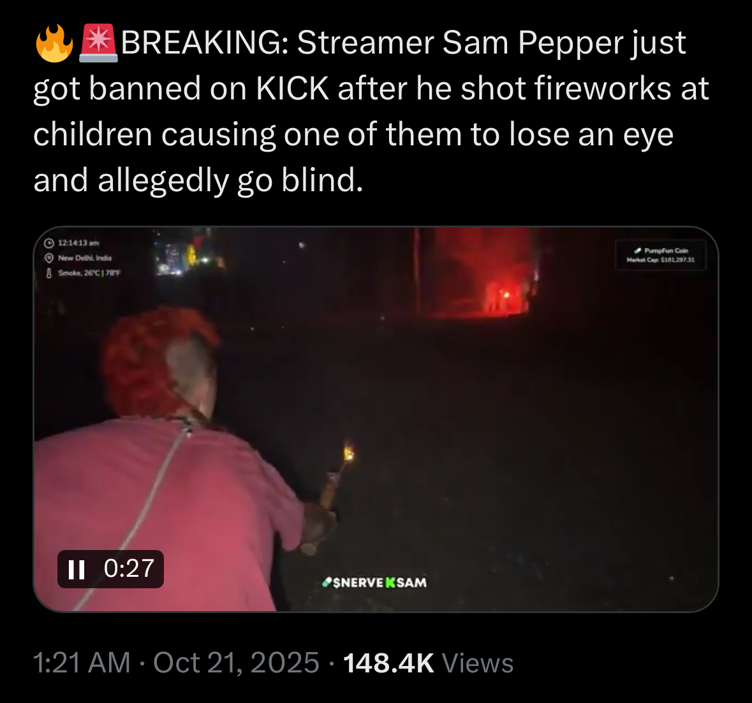Click the Oct 21, 2025 date link
Screen dimensions: 752x703
pyautogui.click(x=236, y=663)
